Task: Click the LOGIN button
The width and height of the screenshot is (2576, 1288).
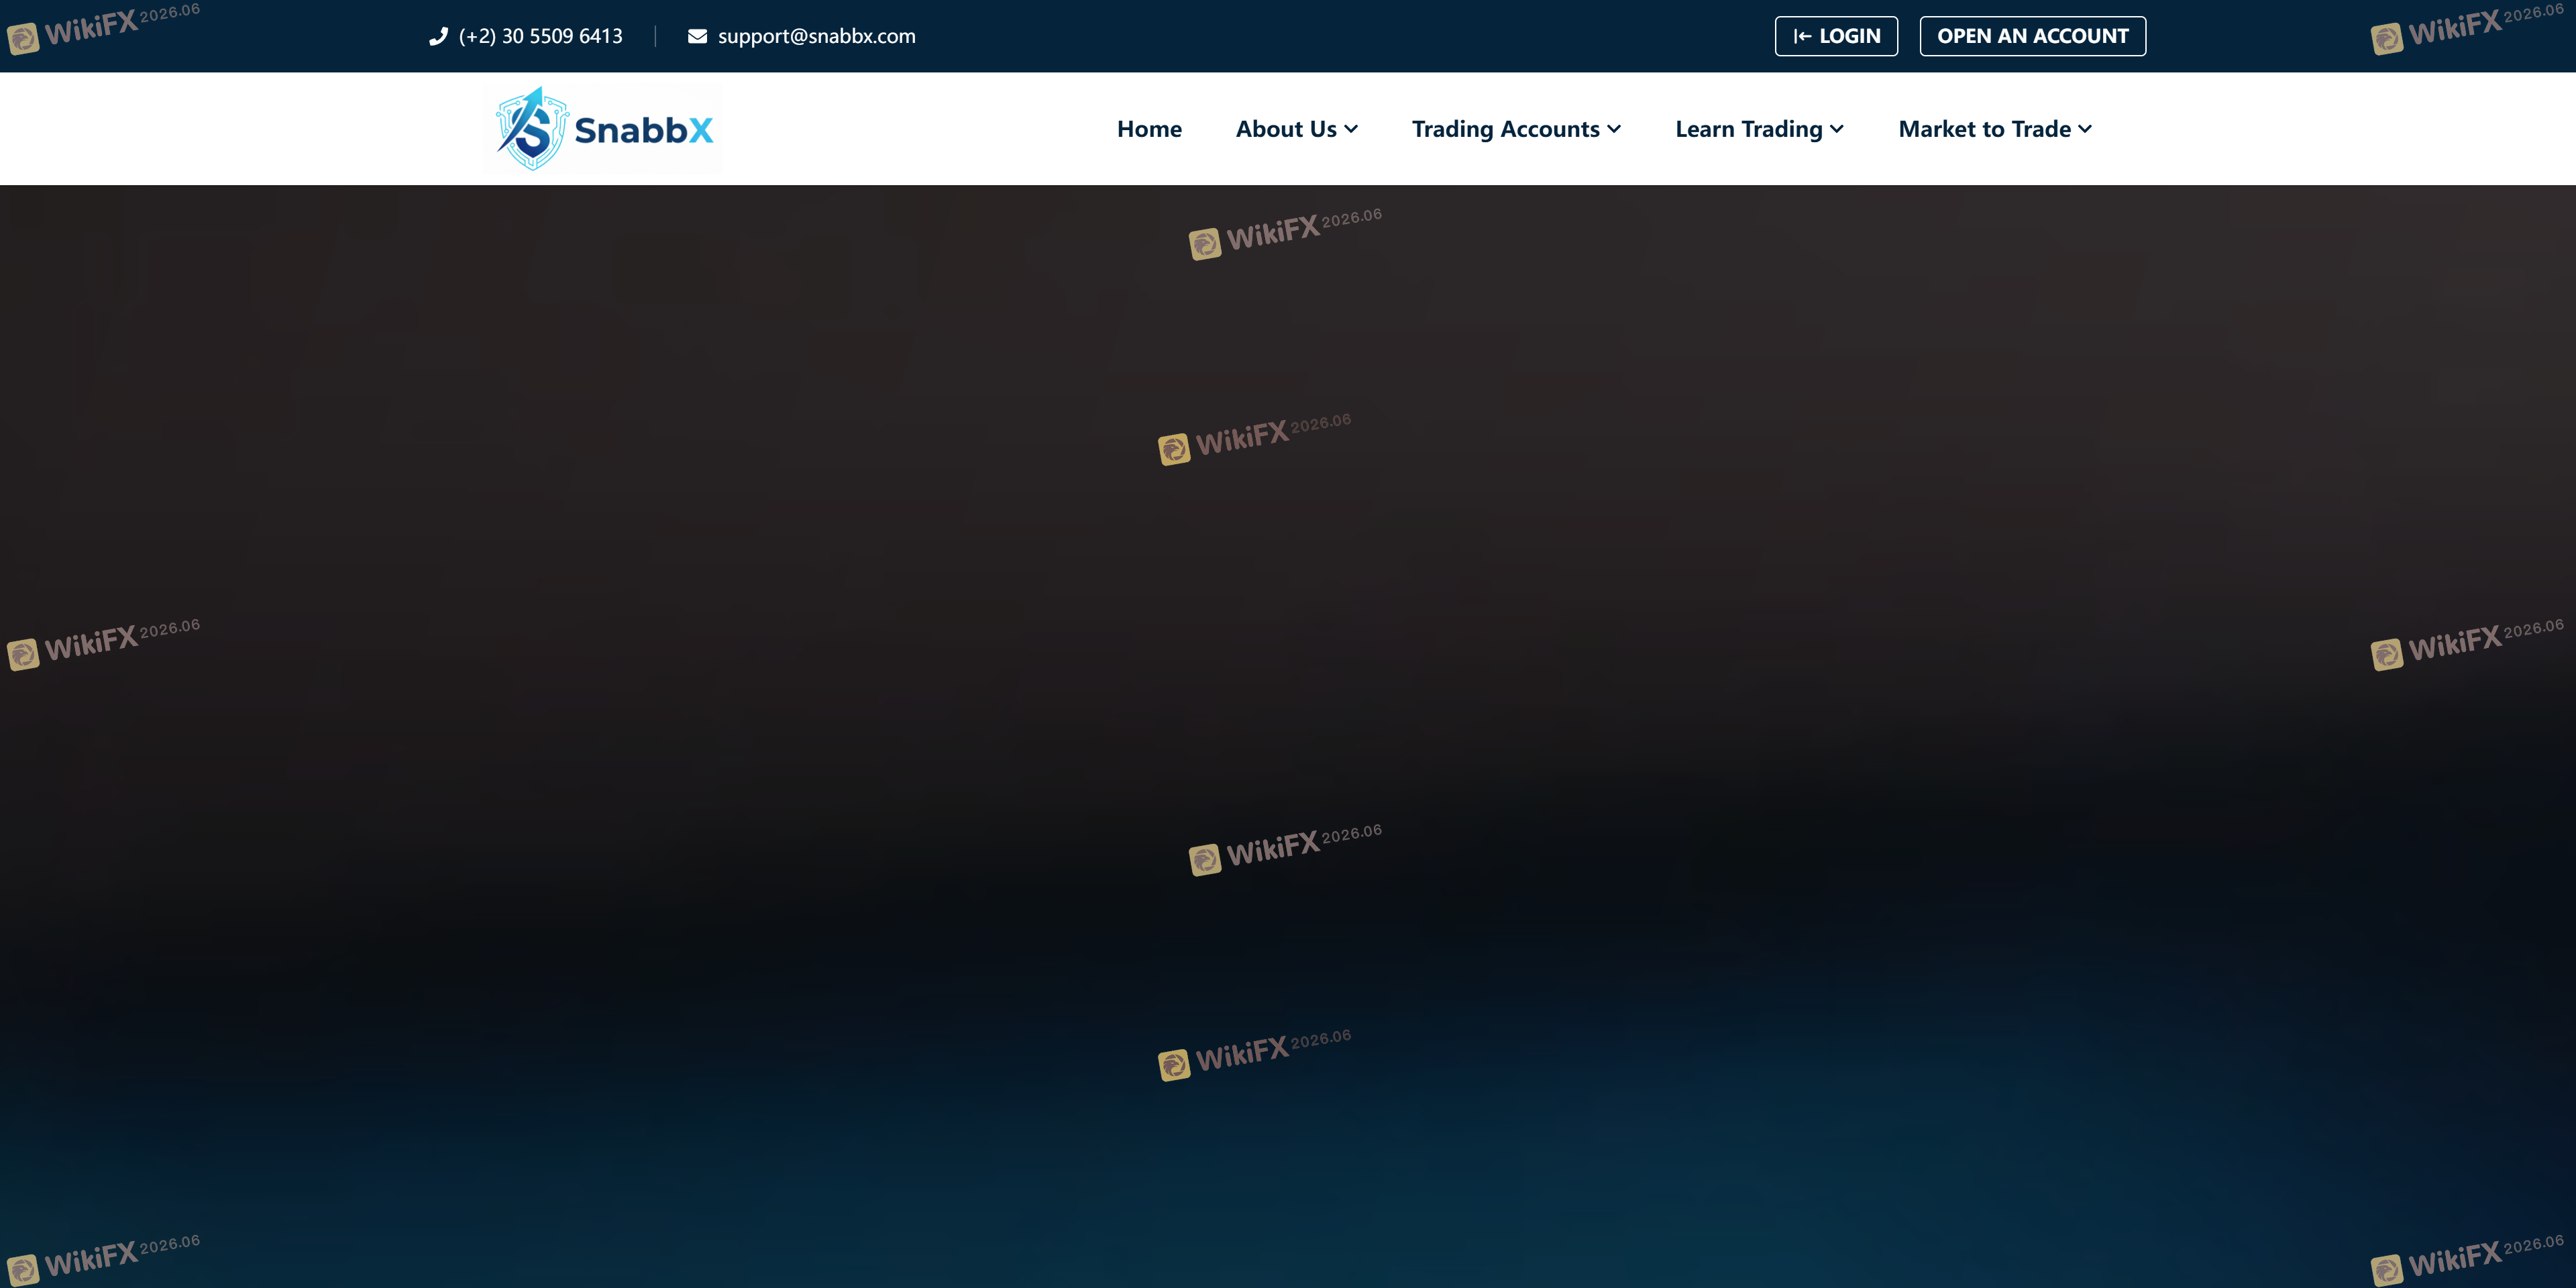Action: coord(1836,36)
